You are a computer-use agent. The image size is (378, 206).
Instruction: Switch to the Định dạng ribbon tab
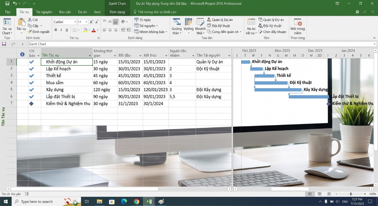[x=117, y=12]
